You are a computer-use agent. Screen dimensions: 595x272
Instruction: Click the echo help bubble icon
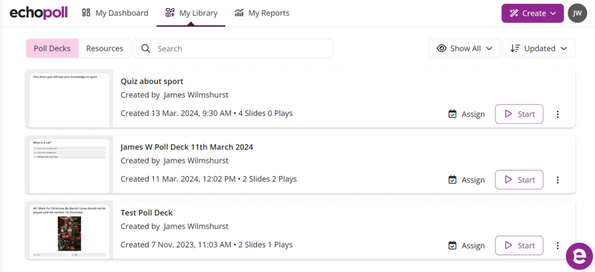pyautogui.click(x=579, y=256)
